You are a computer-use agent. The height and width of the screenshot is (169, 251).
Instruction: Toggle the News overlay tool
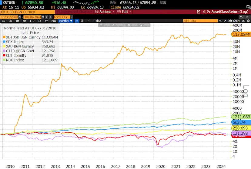[132, 25]
